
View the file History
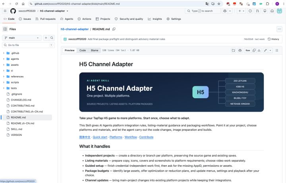point(273,39)
